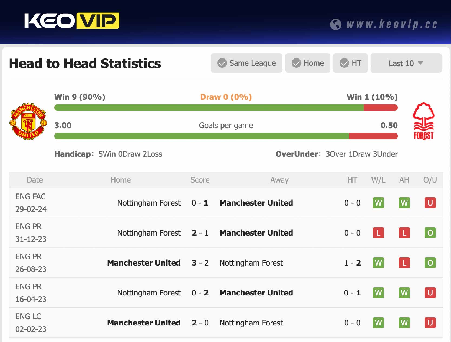Open www.keovip.cc link

pyautogui.click(x=392, y=25)
